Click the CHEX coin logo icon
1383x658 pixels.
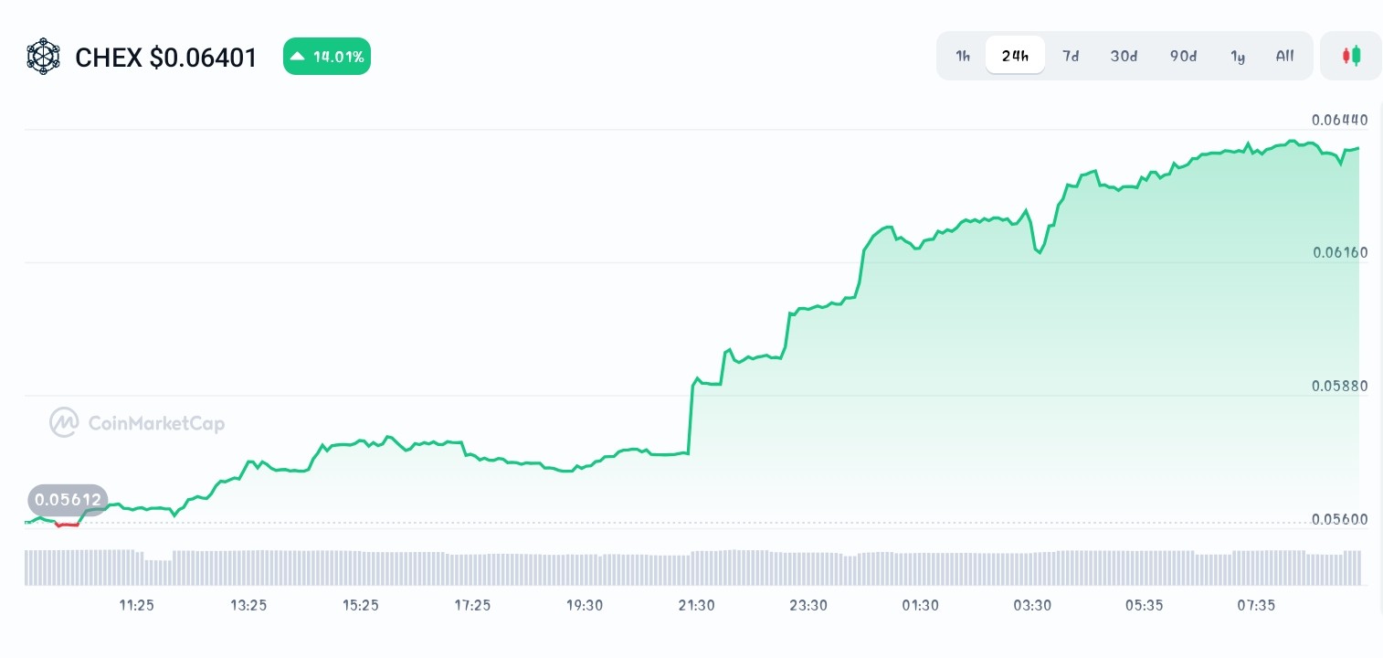pos(42,57)
